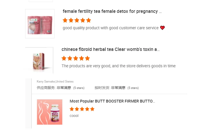
Task: Click third star of fertility tea rating
Action: point(77,20)
